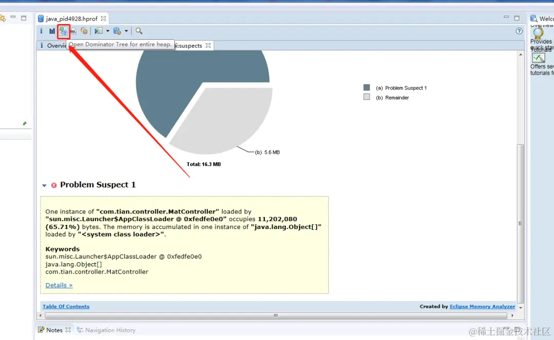Viewport: 554px width, 340px height.
Task: Click the green pin icon in left panel
Action: tap(25, 123)
